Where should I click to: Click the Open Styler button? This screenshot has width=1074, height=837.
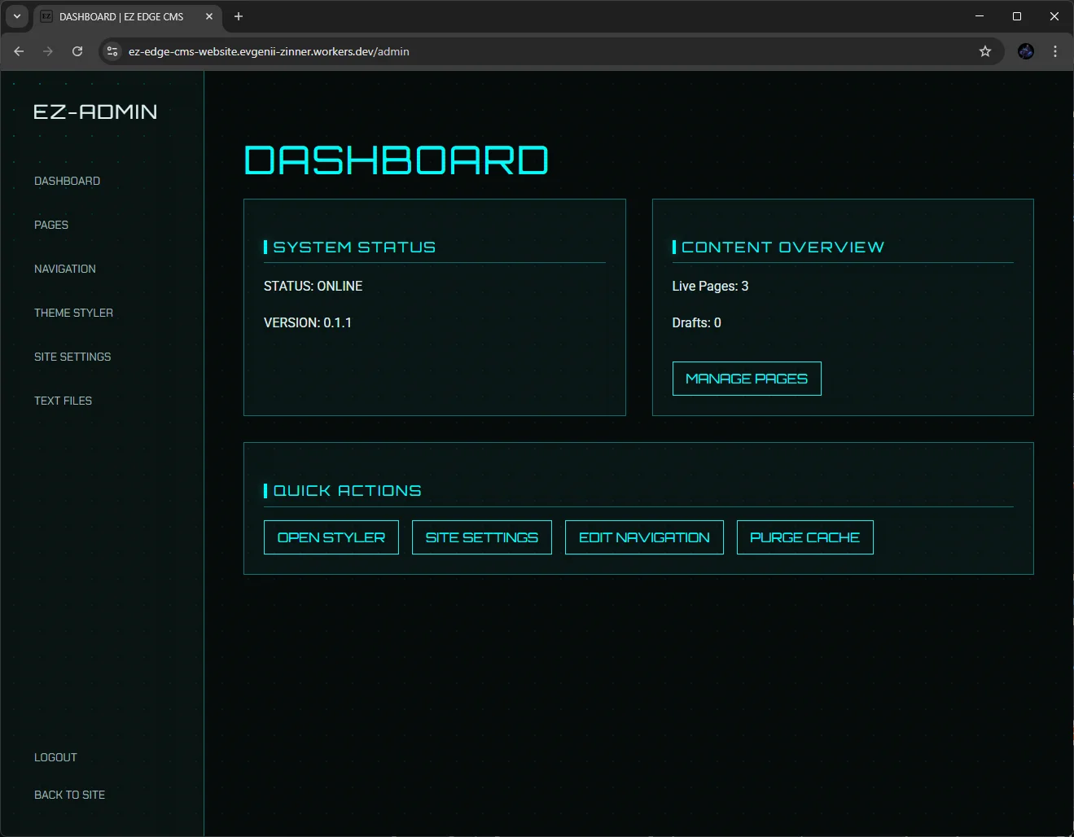click(x=331, y=537)
